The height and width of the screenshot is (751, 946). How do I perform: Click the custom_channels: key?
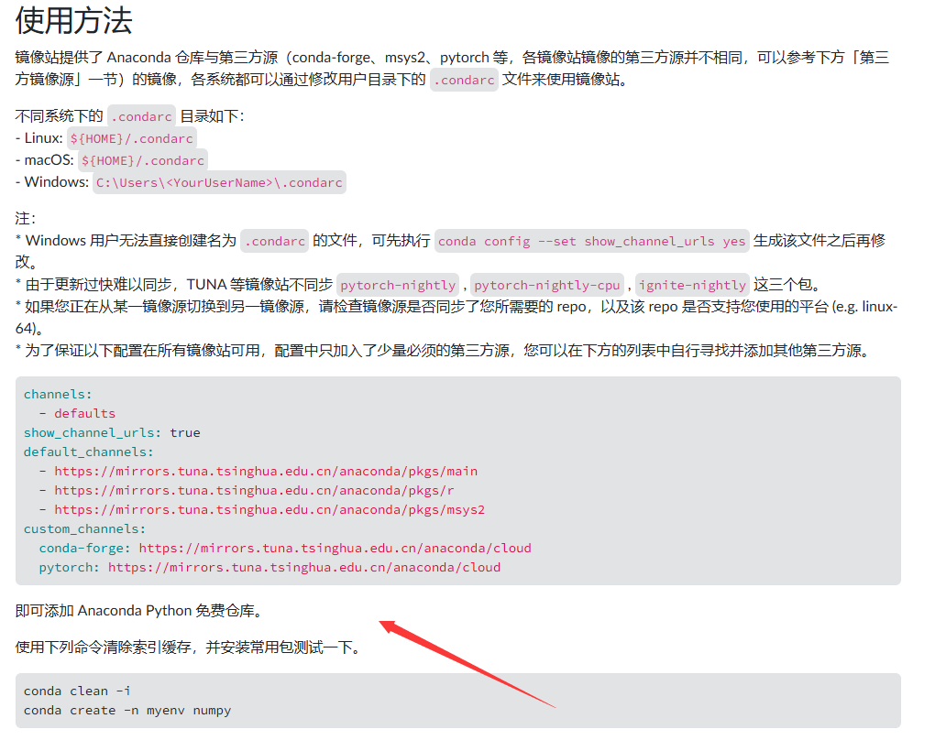85,529
